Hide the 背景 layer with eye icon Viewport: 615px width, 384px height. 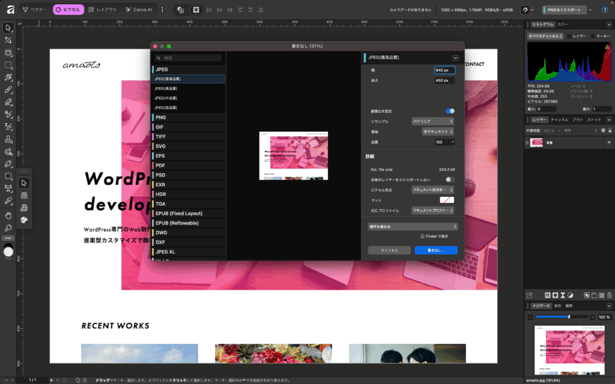[x=608, y=143]
